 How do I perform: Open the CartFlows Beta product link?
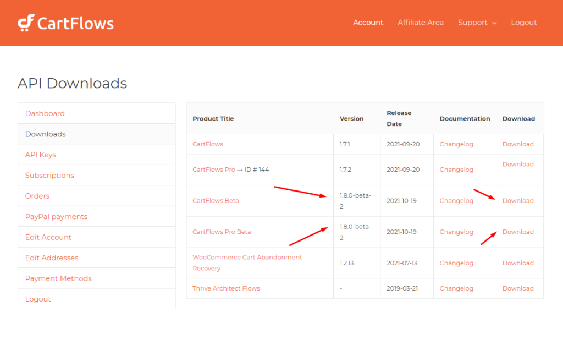click(216, 201)
